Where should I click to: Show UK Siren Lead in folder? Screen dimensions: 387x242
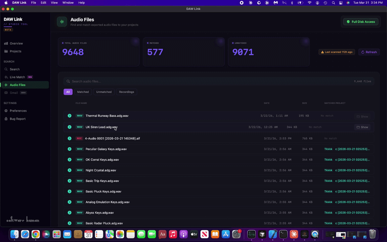tap(362, 127)
